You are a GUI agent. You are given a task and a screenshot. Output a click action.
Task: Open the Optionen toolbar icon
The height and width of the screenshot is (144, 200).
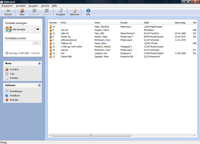click(x=74, y=11)
